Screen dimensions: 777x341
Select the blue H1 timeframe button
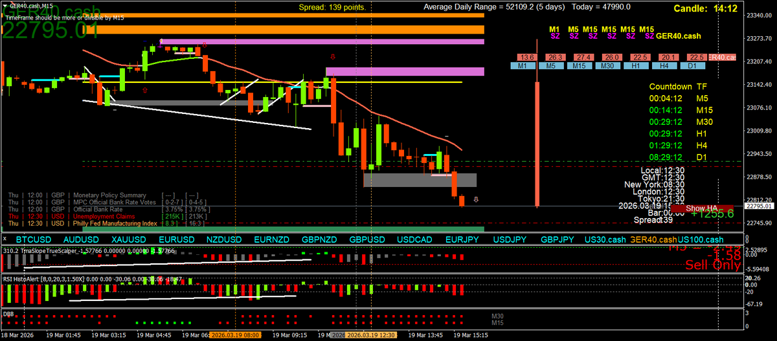[x=636, y=66]
